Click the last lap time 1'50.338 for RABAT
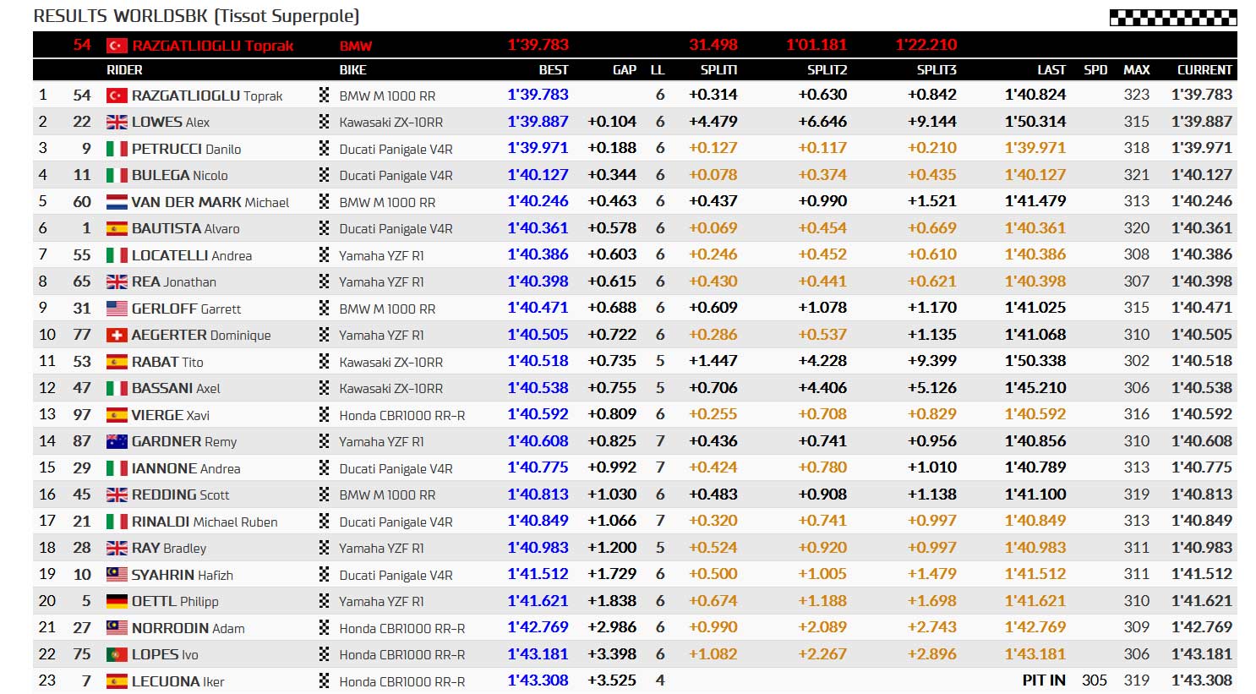The width and height of the screenshot is (1256, 694). click(1035, 361)
